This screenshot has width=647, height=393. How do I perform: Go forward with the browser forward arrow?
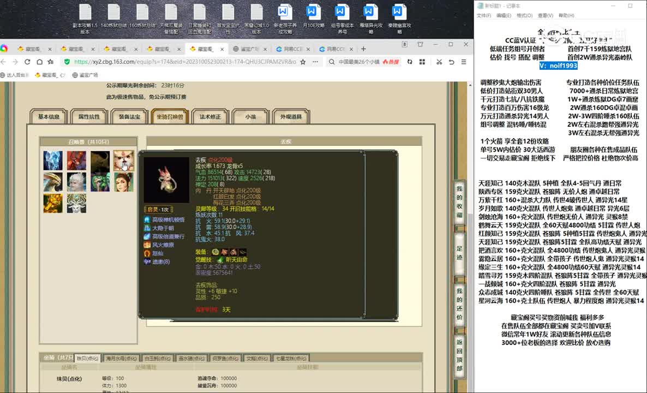coord(15,62)
